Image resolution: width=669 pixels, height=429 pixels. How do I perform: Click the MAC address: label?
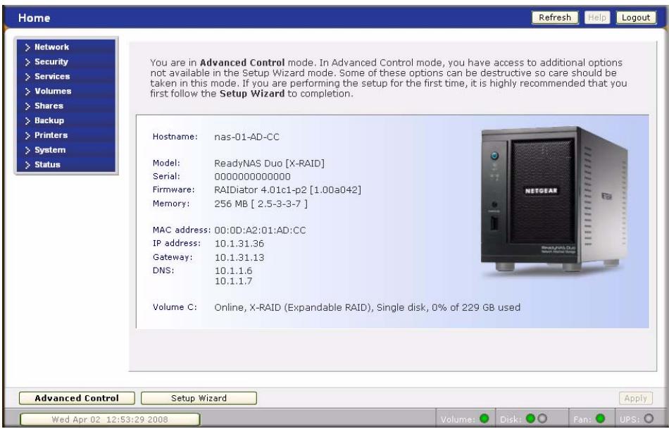[x=182, y=230]
